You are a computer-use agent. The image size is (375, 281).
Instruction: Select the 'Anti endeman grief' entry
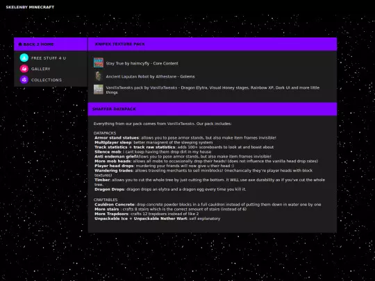183,157
